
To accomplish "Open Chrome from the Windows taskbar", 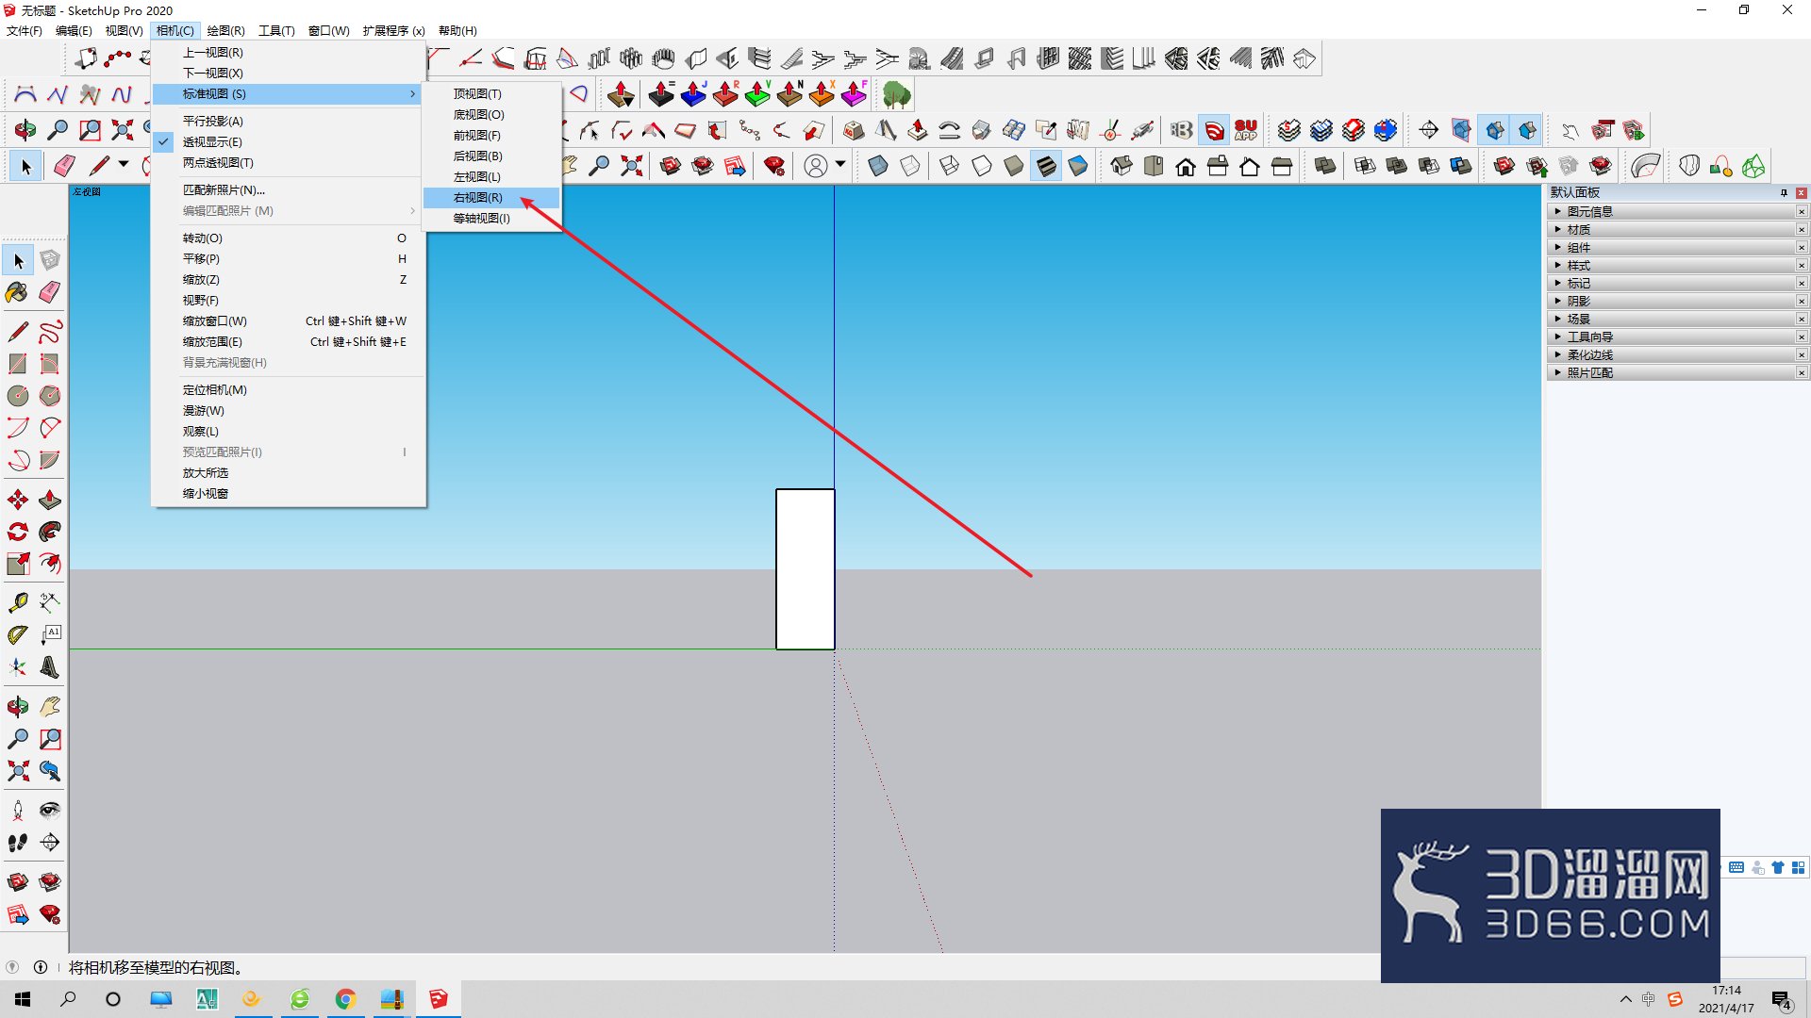I will click(345, 999).
